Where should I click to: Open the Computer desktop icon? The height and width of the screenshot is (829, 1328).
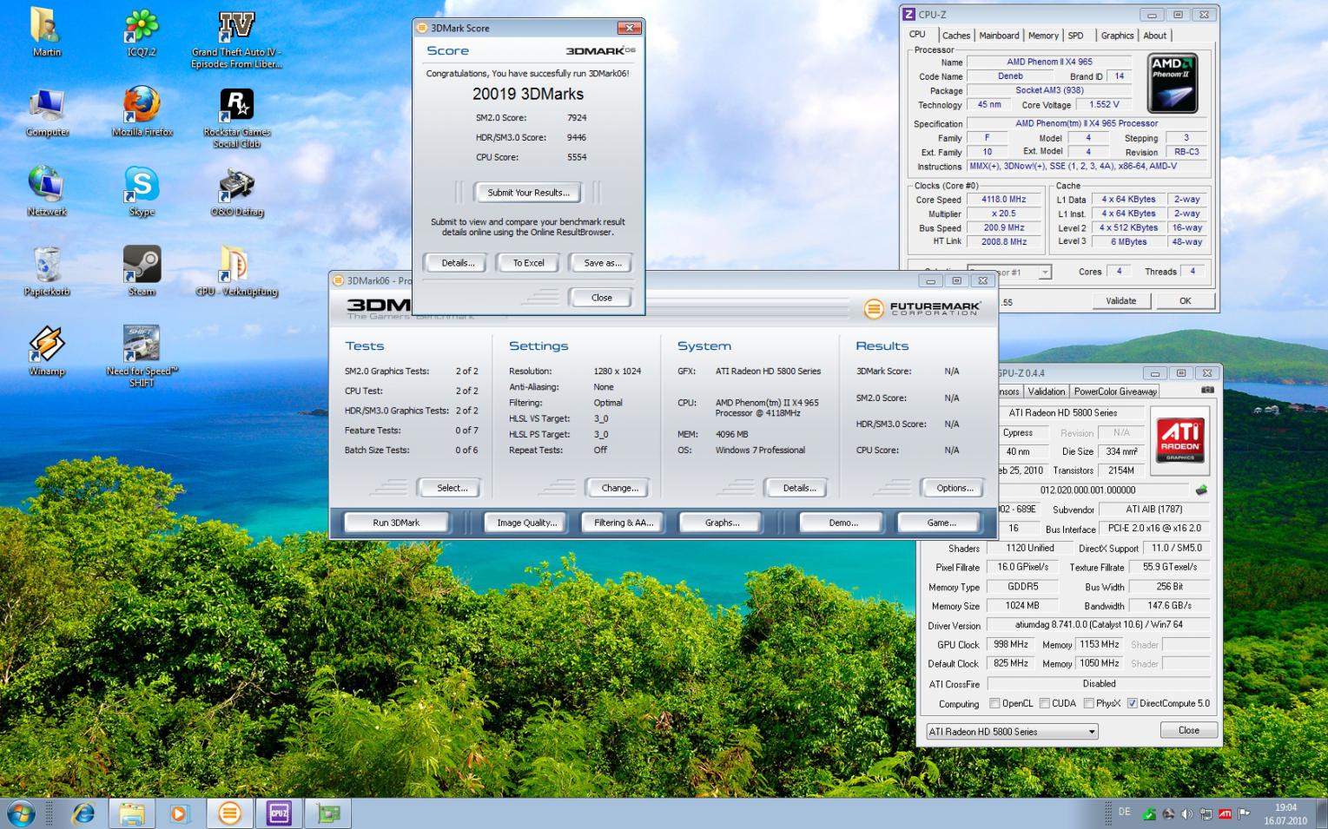[x=47, y=112]
